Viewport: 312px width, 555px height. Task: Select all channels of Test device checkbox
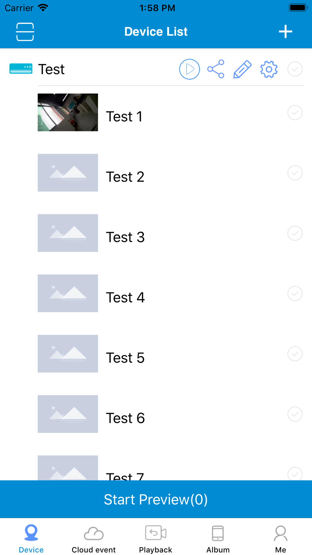tap(295, 69)
